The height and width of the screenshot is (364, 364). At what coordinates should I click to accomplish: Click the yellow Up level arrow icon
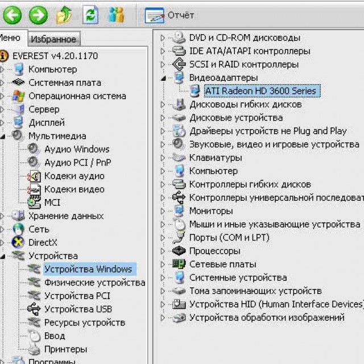click(64, 15)
